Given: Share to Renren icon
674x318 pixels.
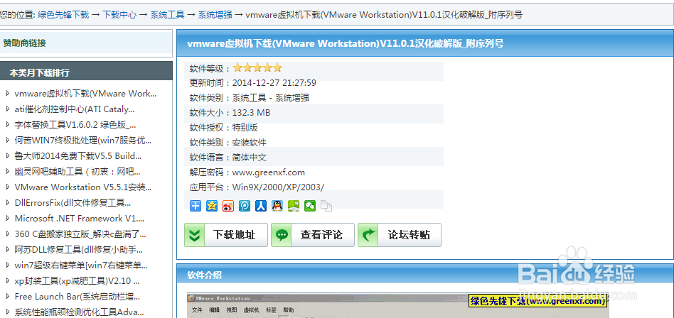Looking at the screenshot, I should [x=261, y=206].
